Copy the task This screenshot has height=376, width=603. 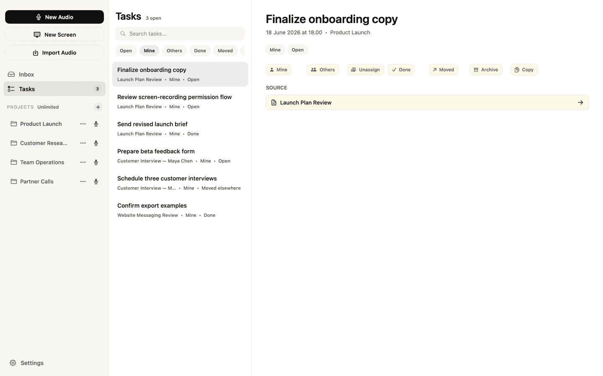pyautogui.click(x=524, y=70)
